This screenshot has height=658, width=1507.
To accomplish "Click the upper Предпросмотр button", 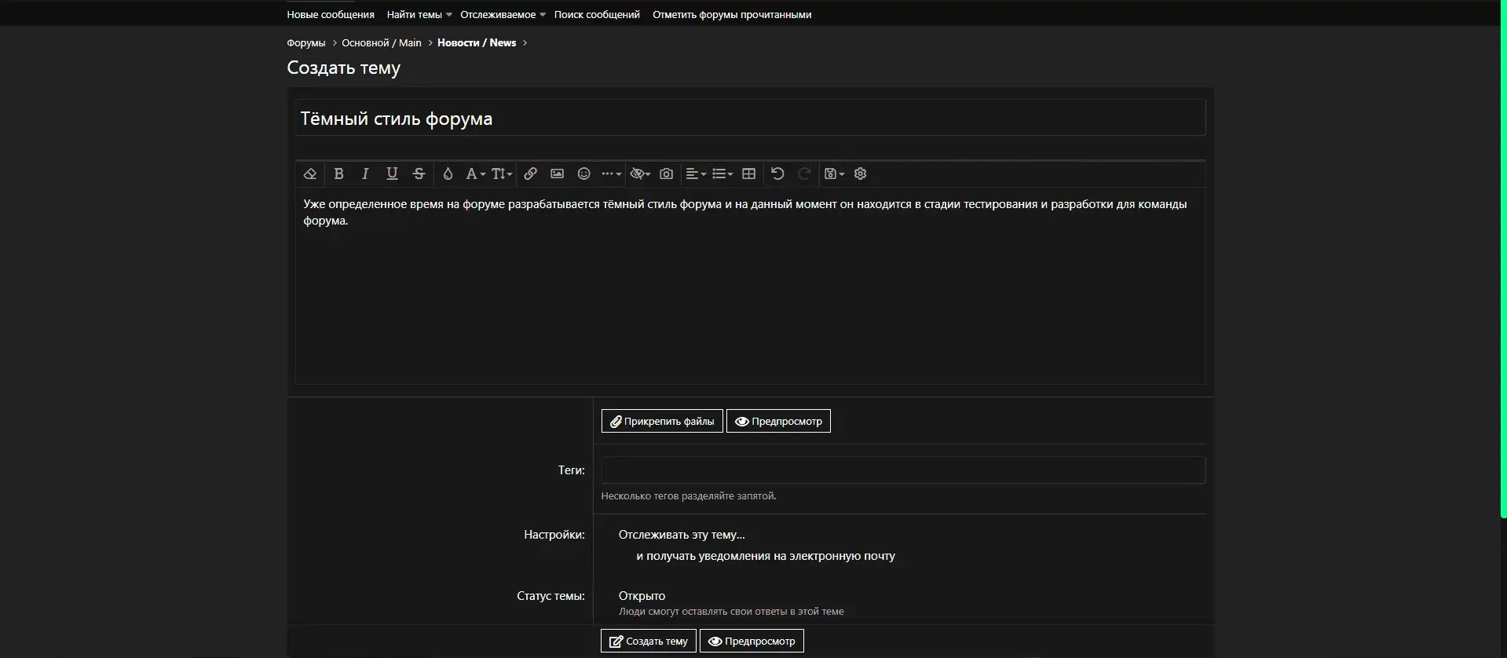I will pos(778,421).
